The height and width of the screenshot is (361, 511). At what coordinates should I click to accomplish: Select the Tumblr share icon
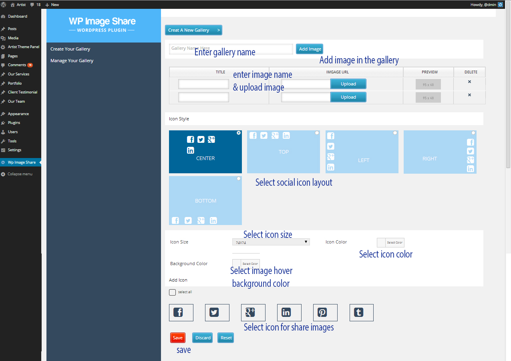pos(361,312)
